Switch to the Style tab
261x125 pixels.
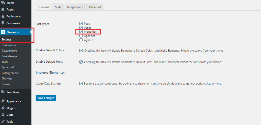coord(58,7)
